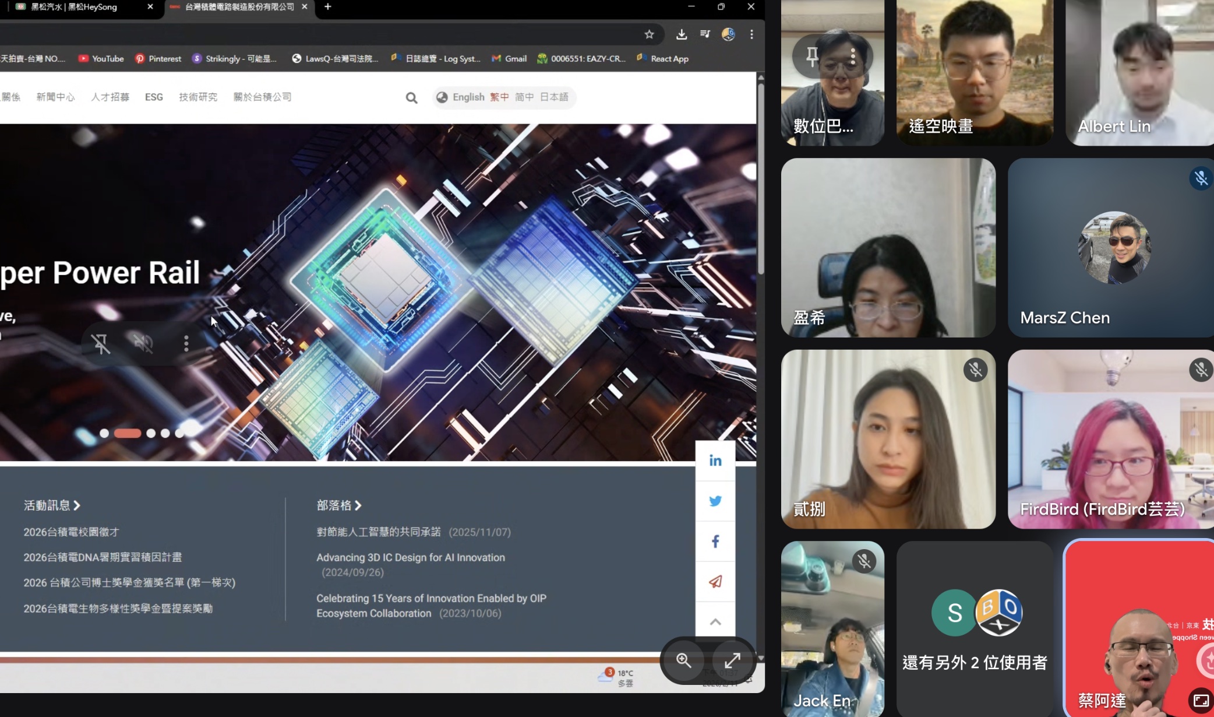Select the third carousel slide dot

[151, 433]
